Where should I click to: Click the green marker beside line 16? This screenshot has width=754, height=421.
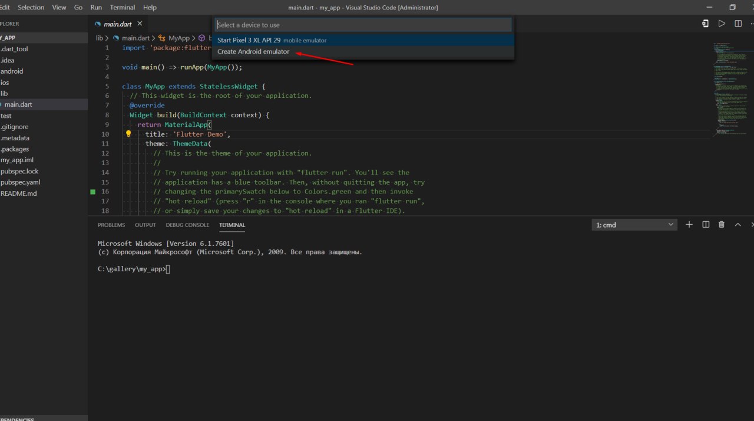click(92, 192)
